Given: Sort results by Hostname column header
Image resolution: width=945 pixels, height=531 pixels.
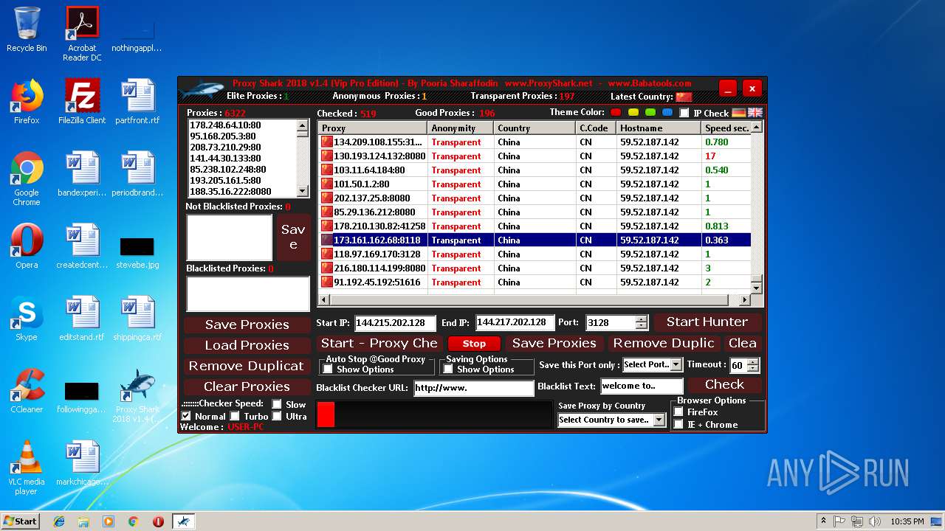Looking at the screenshot, I should coord(659,128).
